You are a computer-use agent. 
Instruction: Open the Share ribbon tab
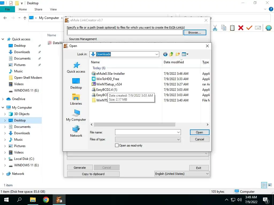click(x=38, y=9)
